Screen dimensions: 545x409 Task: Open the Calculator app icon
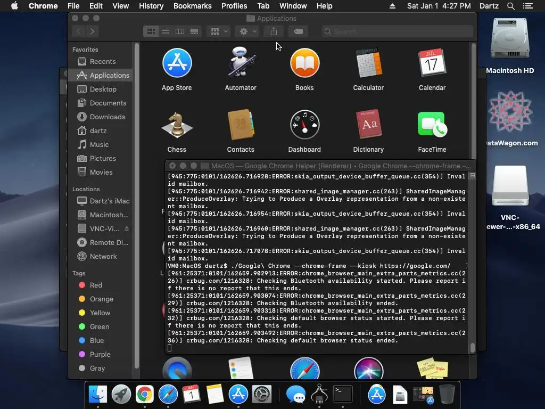(368, 63)
